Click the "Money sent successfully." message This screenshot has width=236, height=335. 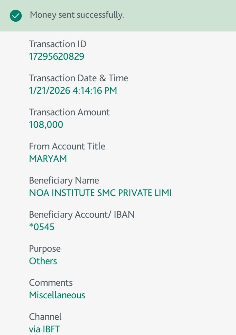(x=77, y=15)
